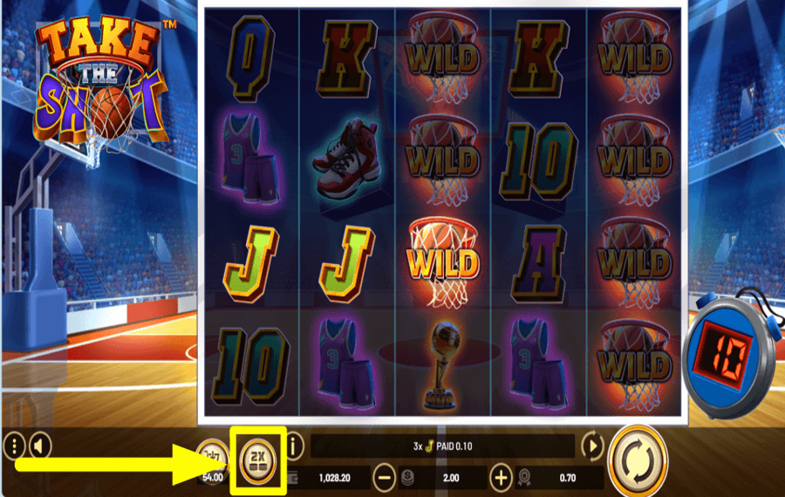
Task: Select the highlighted WILD hoop symbol
Action: tap(442, 263)
